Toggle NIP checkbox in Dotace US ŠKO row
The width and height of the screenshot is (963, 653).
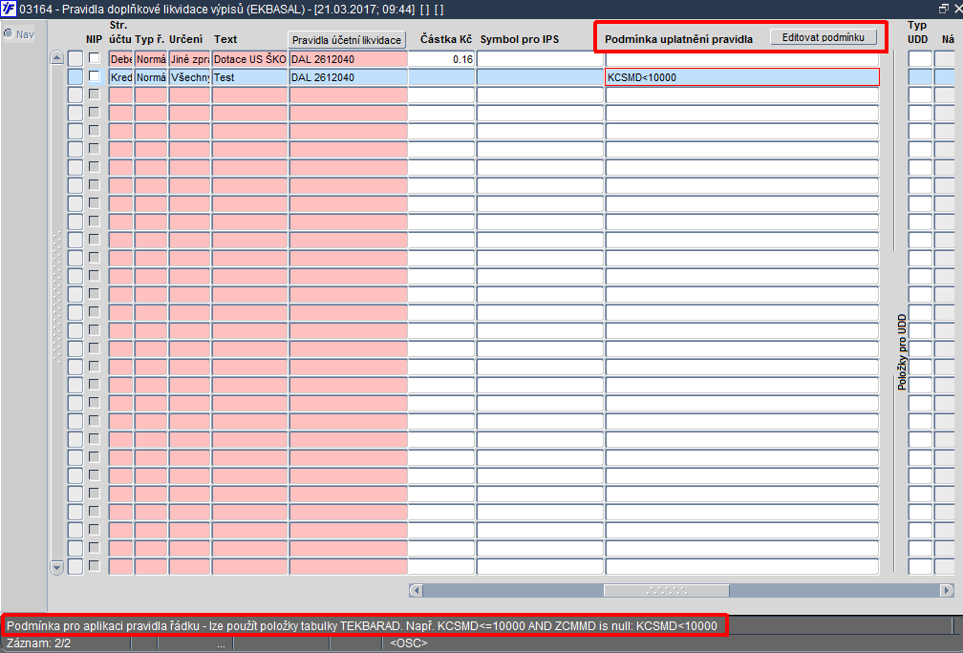[94, 58]
